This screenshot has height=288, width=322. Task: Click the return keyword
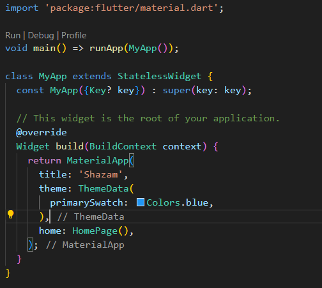pos(45,160)
